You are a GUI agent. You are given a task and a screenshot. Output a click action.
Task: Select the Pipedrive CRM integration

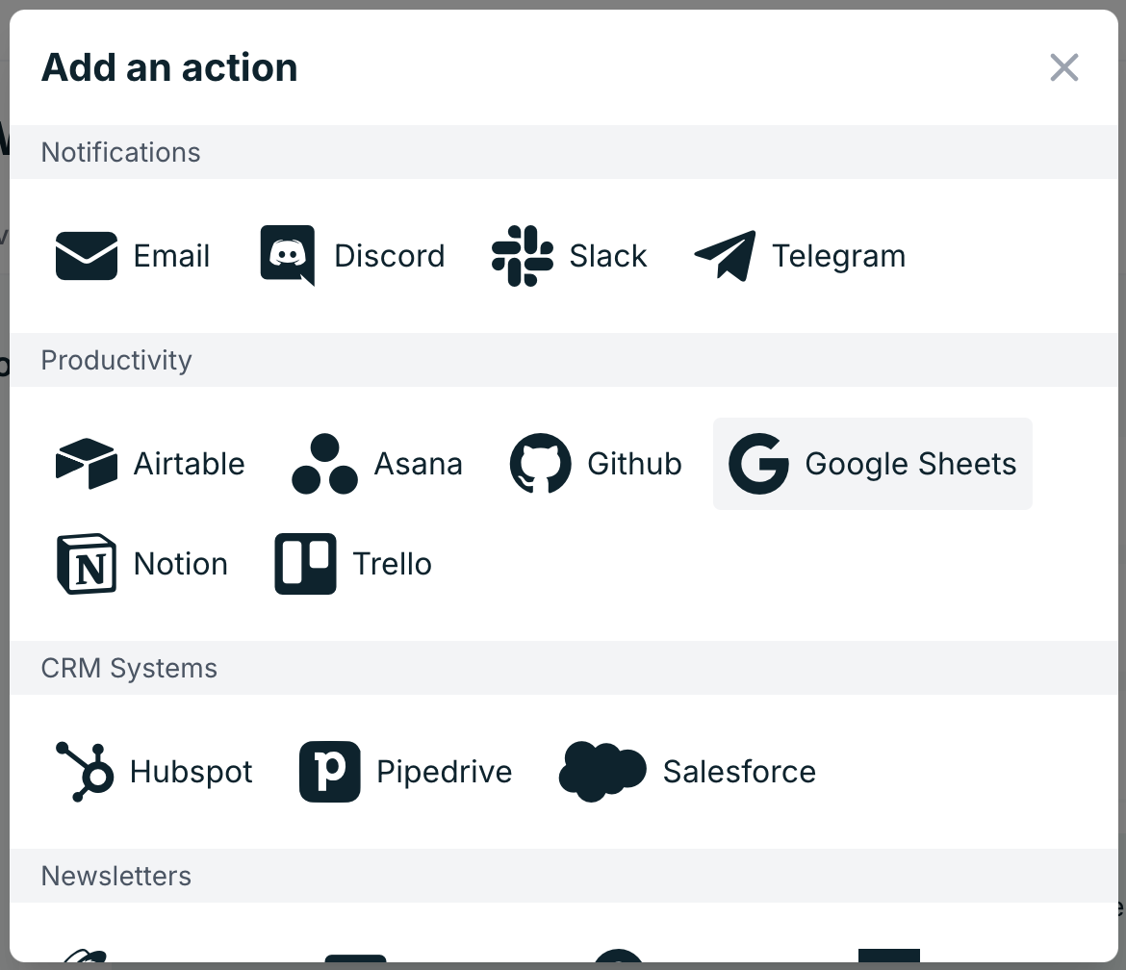tap(405, 771)
